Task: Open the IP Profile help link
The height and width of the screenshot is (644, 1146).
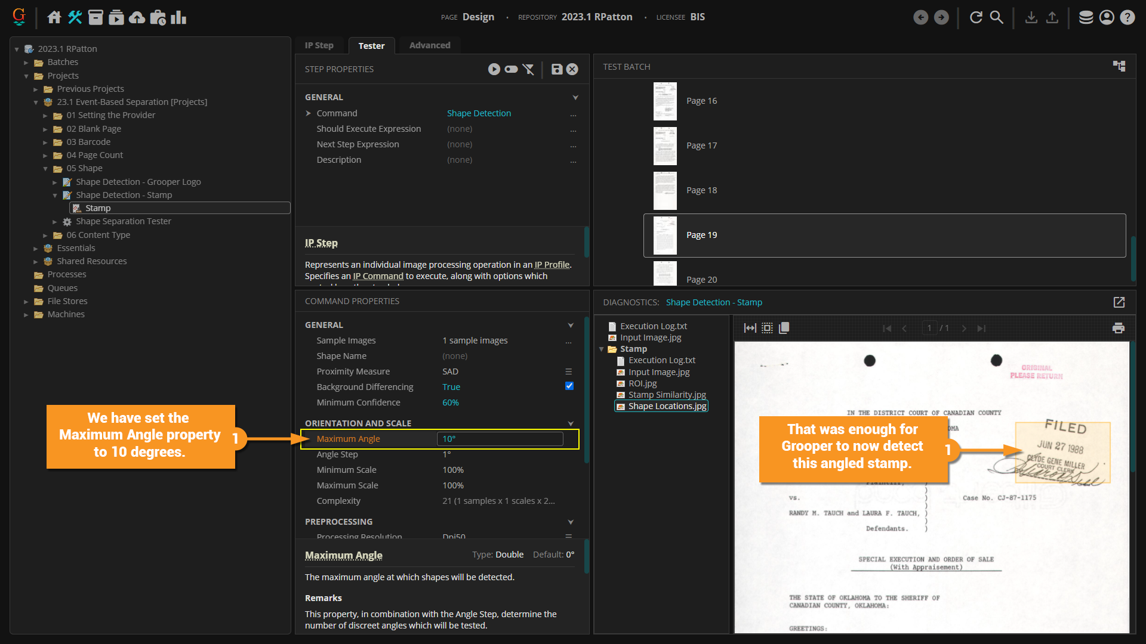Action: click(552, 265)
